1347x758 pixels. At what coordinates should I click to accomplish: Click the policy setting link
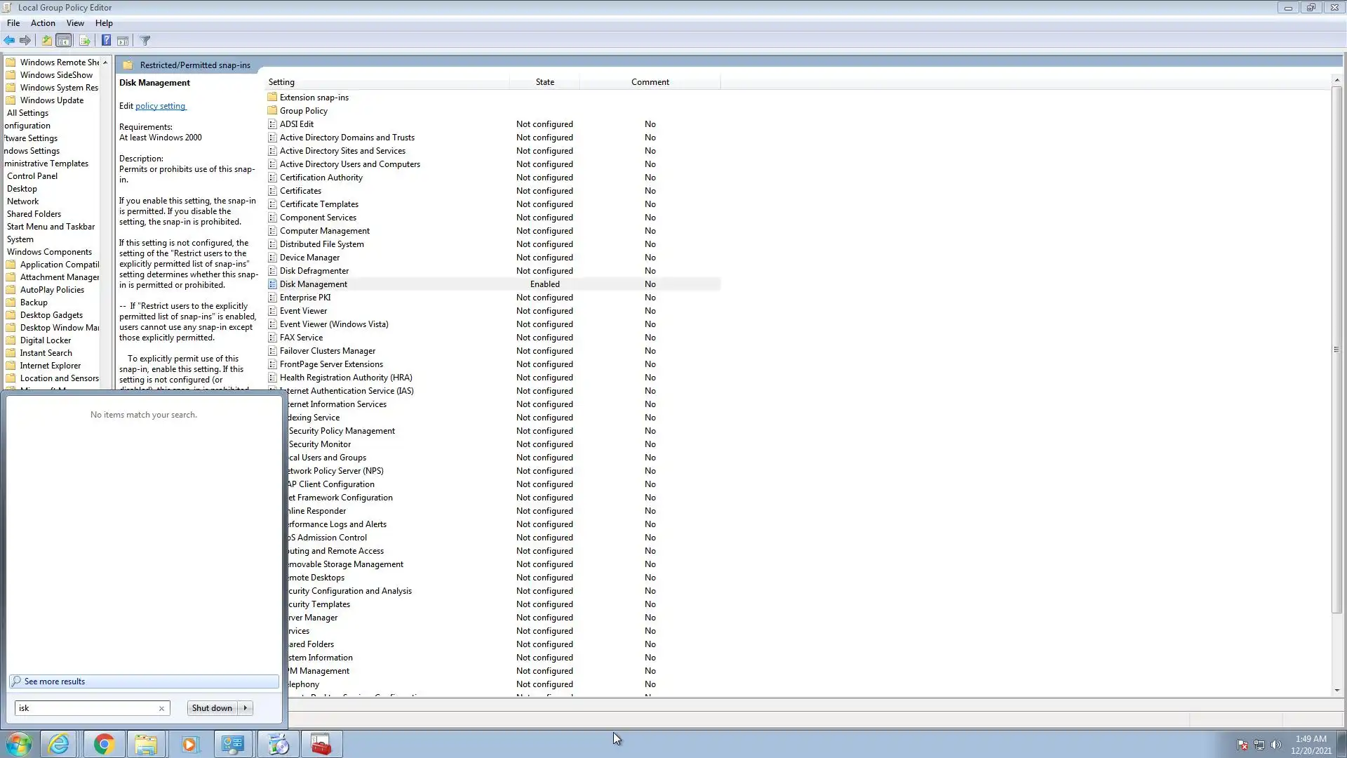click(160, 106)
